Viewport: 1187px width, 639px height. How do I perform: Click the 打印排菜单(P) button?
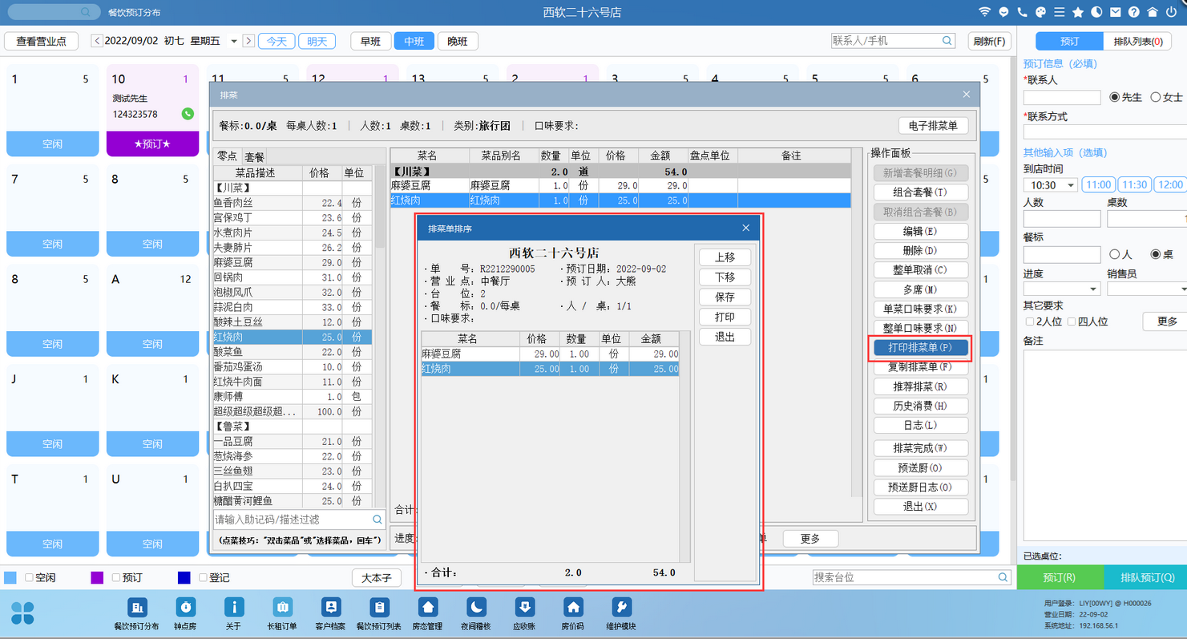tap(920, 348)
